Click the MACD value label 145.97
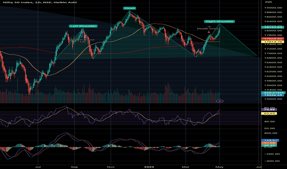287x169 pixels. click(270, 140)
